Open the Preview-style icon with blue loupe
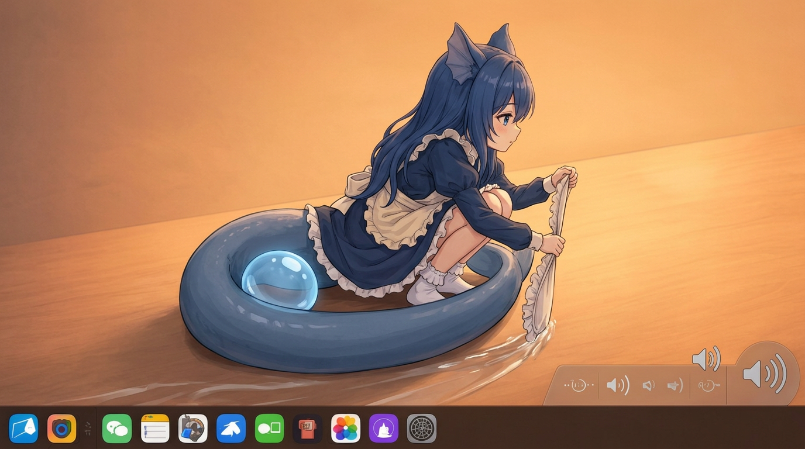 193,429
